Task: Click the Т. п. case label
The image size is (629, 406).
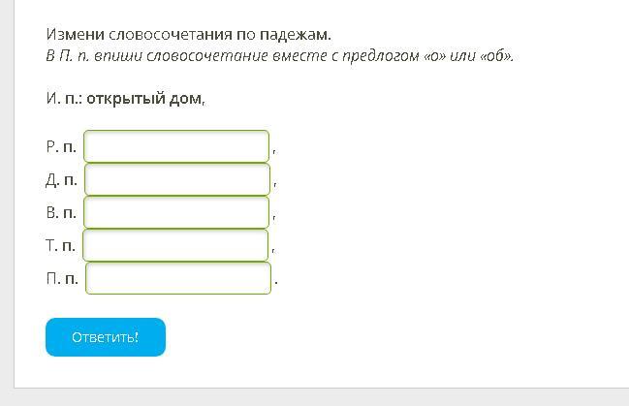Action: [60, 245]
